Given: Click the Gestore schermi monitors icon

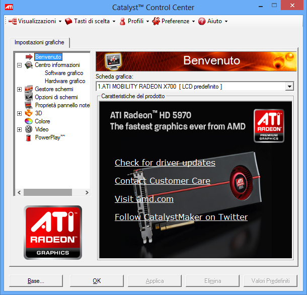Looking at the screenshot, I should [29, 89].
